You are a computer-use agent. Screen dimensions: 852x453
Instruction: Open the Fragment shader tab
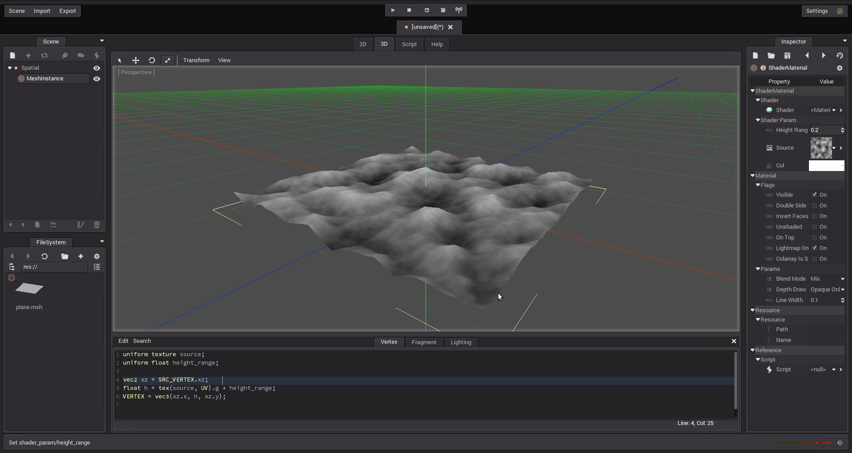point(424,342)
